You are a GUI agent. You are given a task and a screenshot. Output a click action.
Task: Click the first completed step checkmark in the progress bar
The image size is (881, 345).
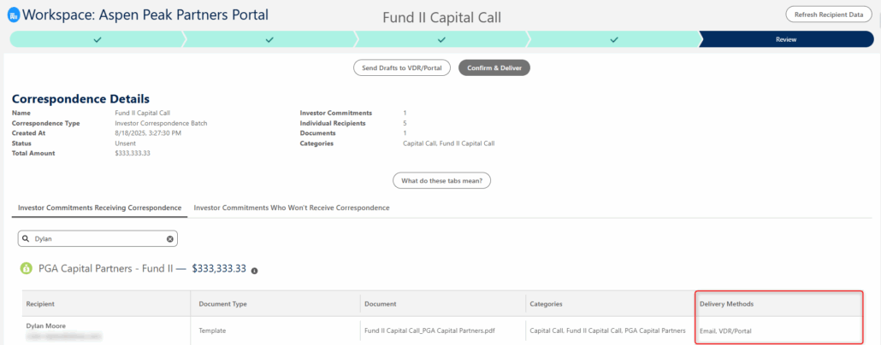pos(97,39)
